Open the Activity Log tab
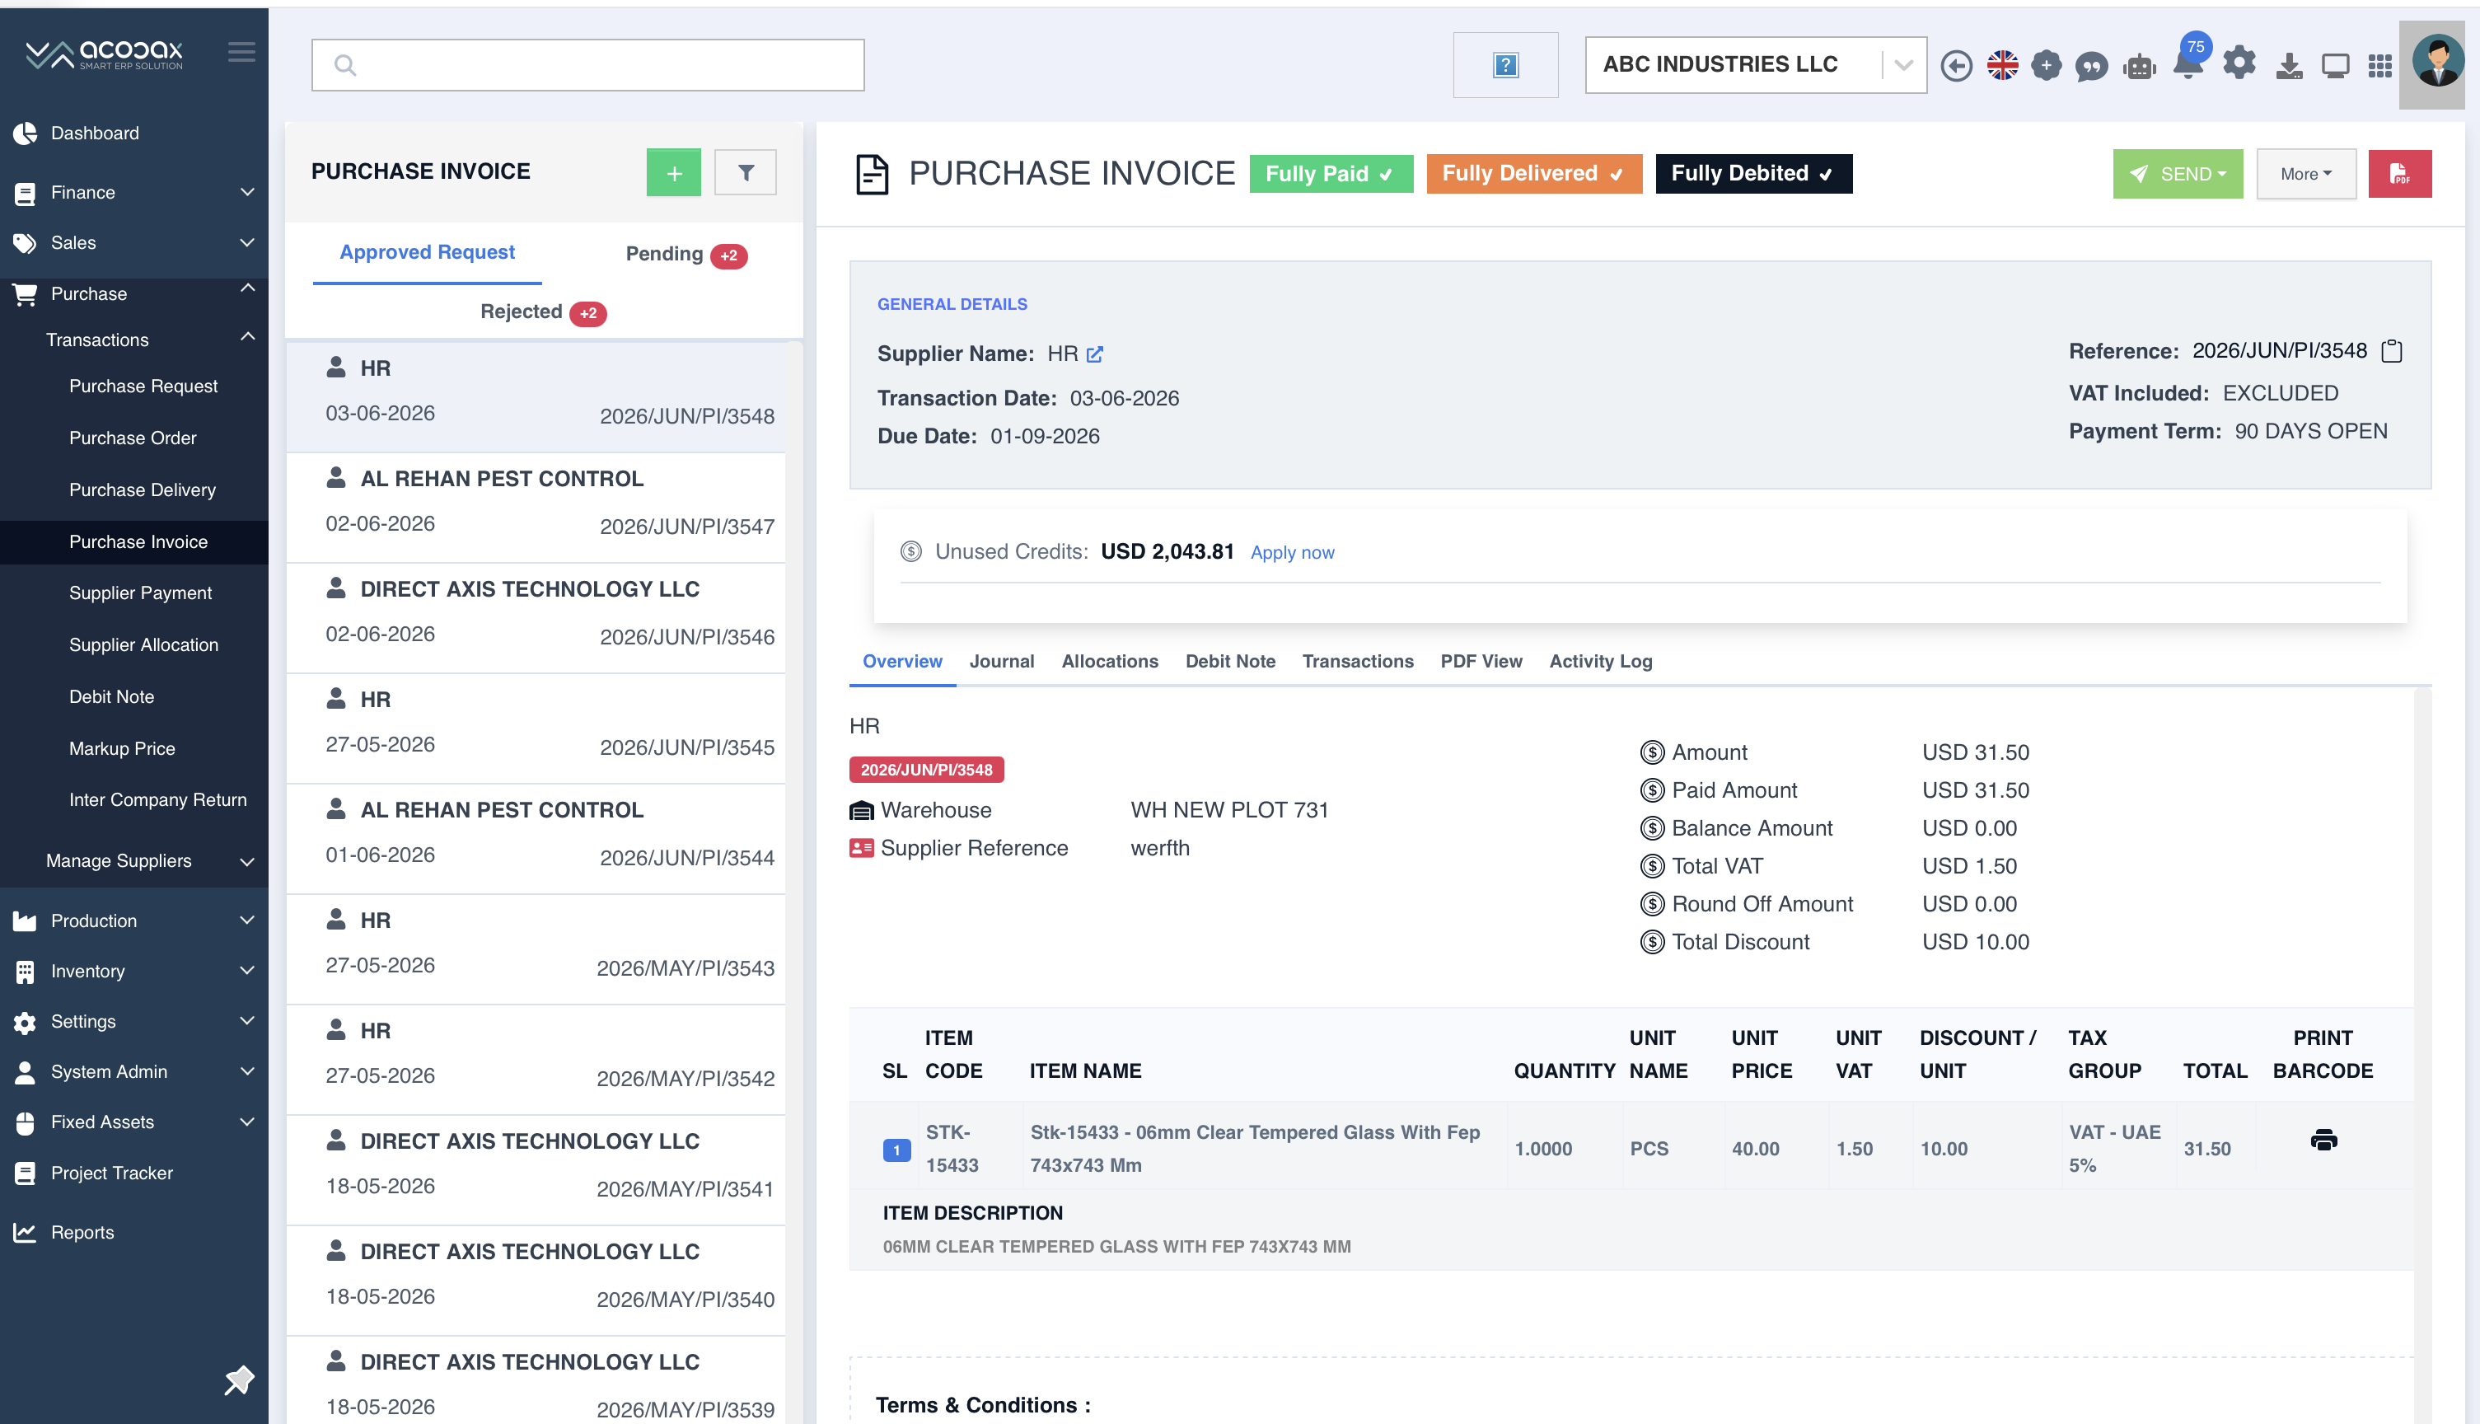Image resolution: width=2480 pixels, height=1424 pixels. [1600, 661]
